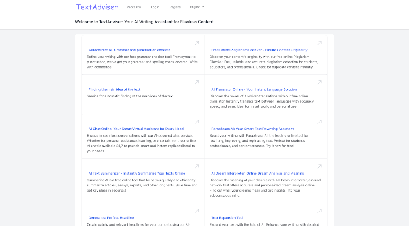Open Paraphrase AI rewriting assistant link
Screen dimensions: 409x226
click(x=253, y=129)
